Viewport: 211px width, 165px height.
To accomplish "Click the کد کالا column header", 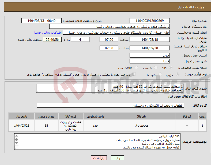I will (187, 116).
